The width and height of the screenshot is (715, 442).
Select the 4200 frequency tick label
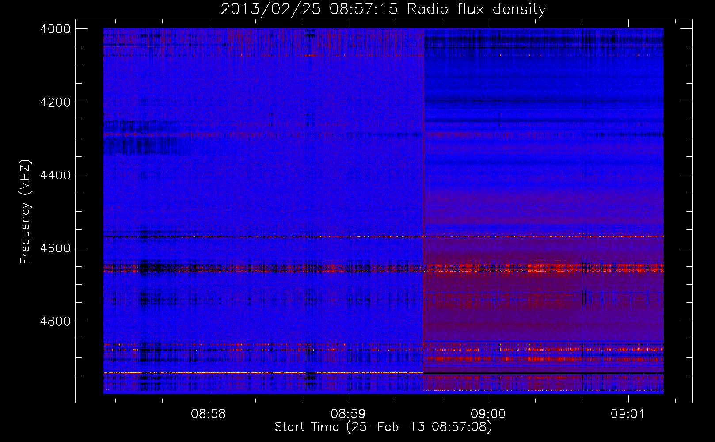pos(55,102)
